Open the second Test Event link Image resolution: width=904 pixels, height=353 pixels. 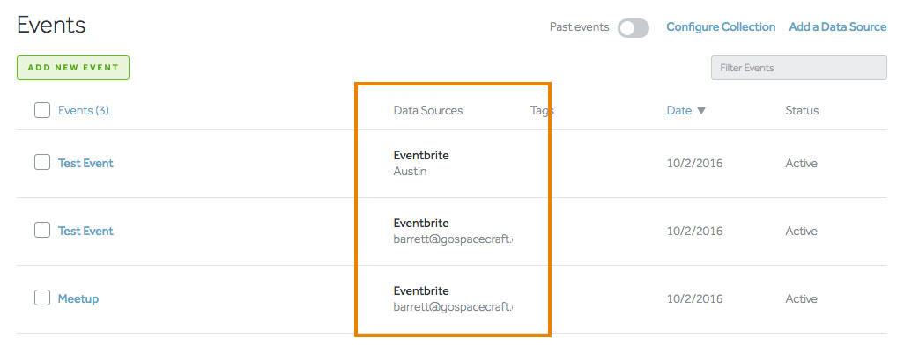[x=85, y=232]
